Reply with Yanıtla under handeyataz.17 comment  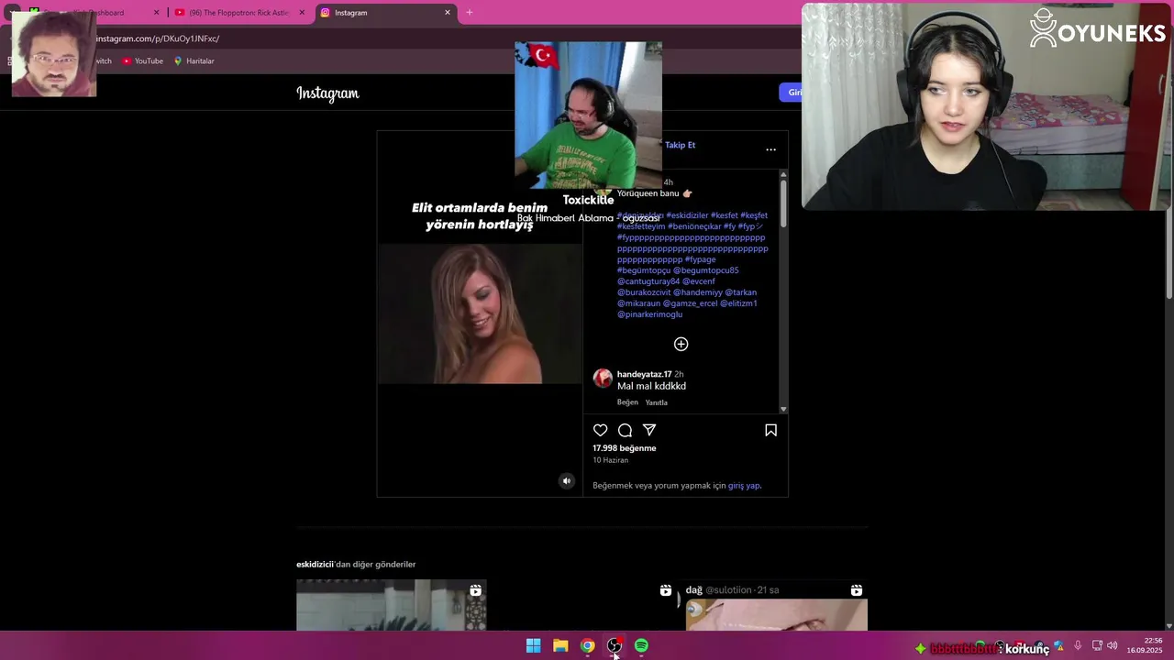656,402
